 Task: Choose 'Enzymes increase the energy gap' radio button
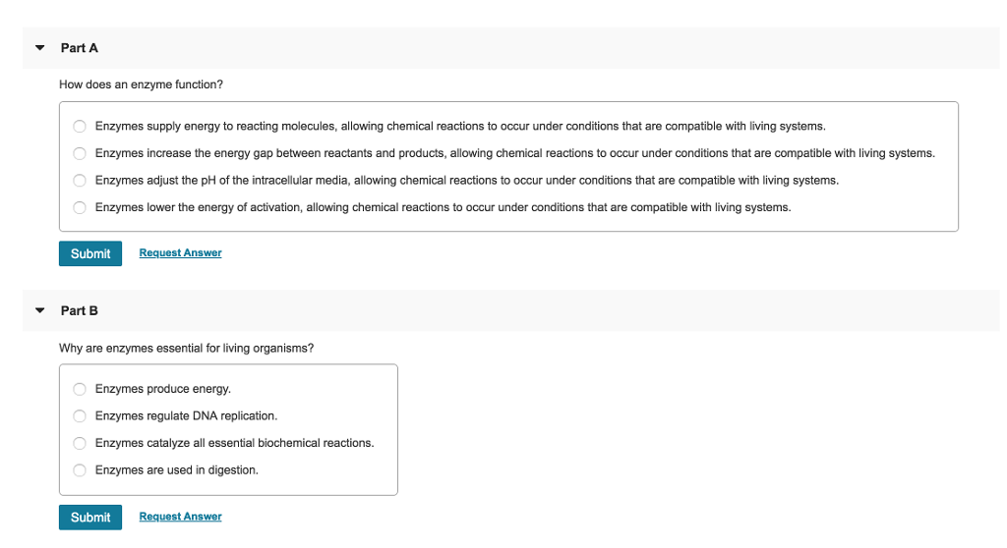pos(79,153)
